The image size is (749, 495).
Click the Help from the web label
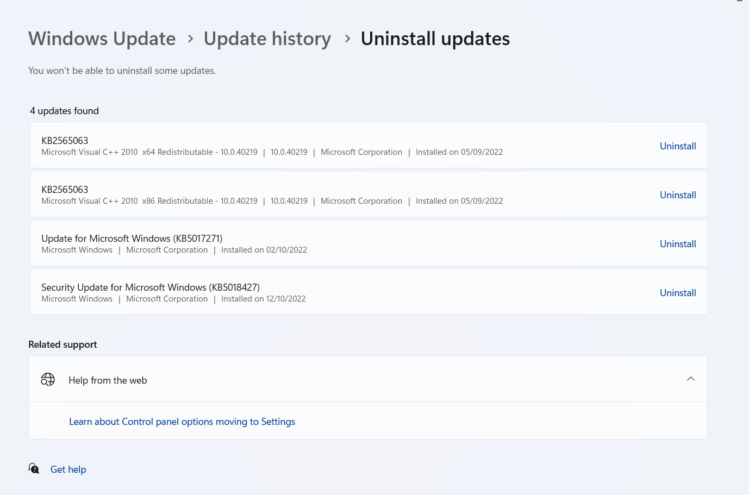[108, 380]
